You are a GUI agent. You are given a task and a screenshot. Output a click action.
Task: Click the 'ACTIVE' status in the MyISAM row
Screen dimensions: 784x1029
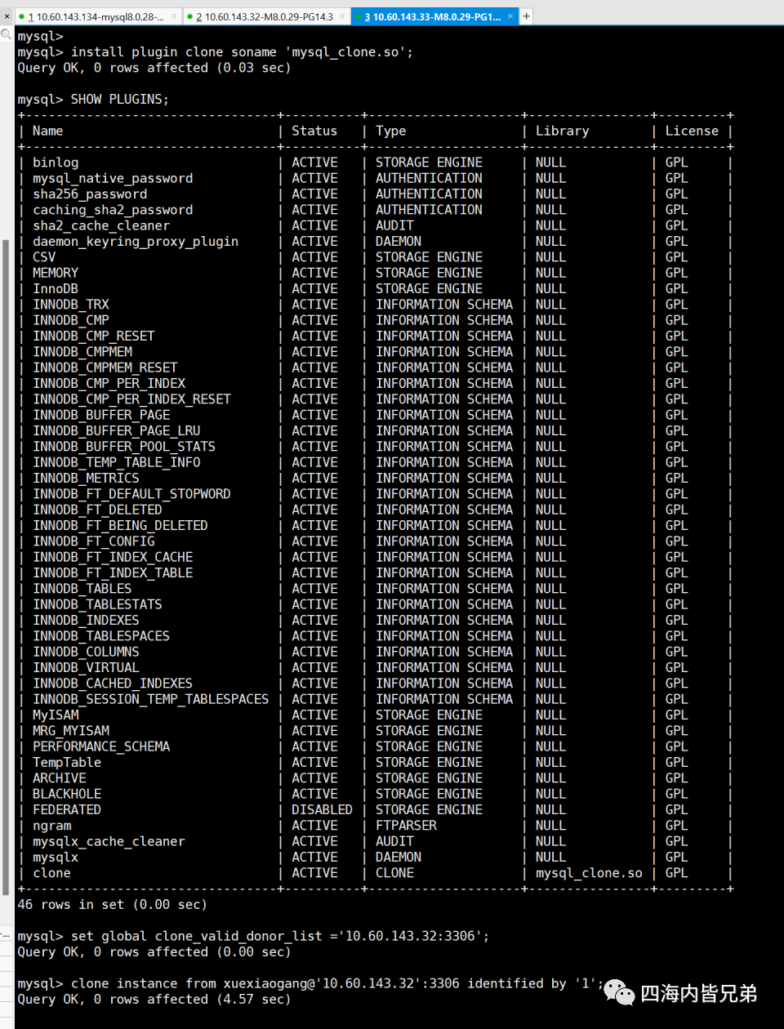coord(314,715)
